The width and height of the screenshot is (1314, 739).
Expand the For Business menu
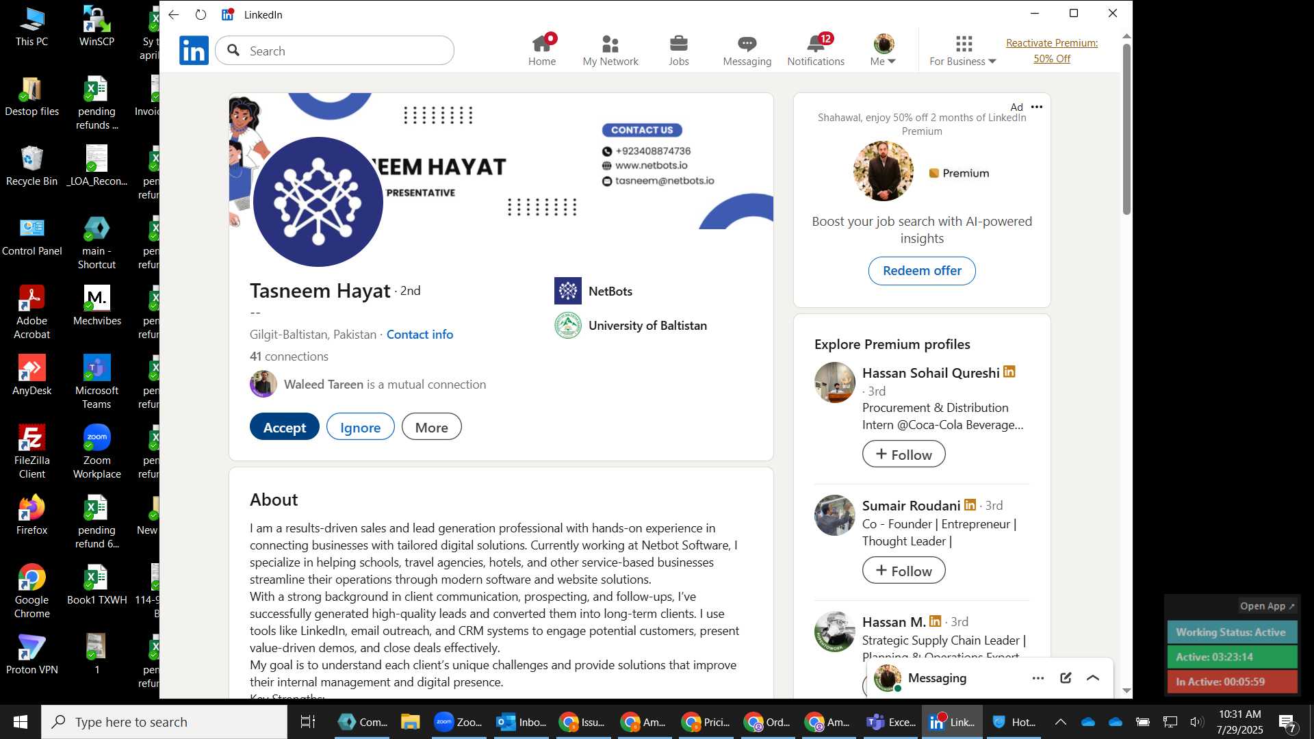pyautogui.click(x=963, y=51)
